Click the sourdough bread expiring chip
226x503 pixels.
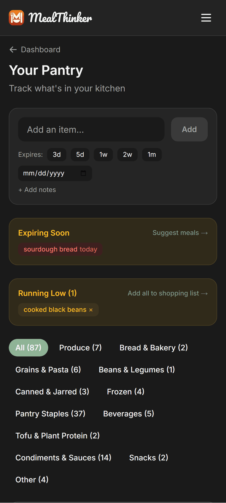(x=60, y=249)
